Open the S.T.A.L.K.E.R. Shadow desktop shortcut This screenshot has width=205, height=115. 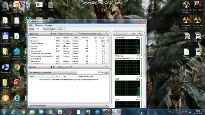pos(186,7)
